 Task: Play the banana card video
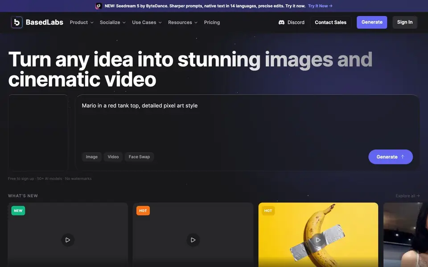318,240
